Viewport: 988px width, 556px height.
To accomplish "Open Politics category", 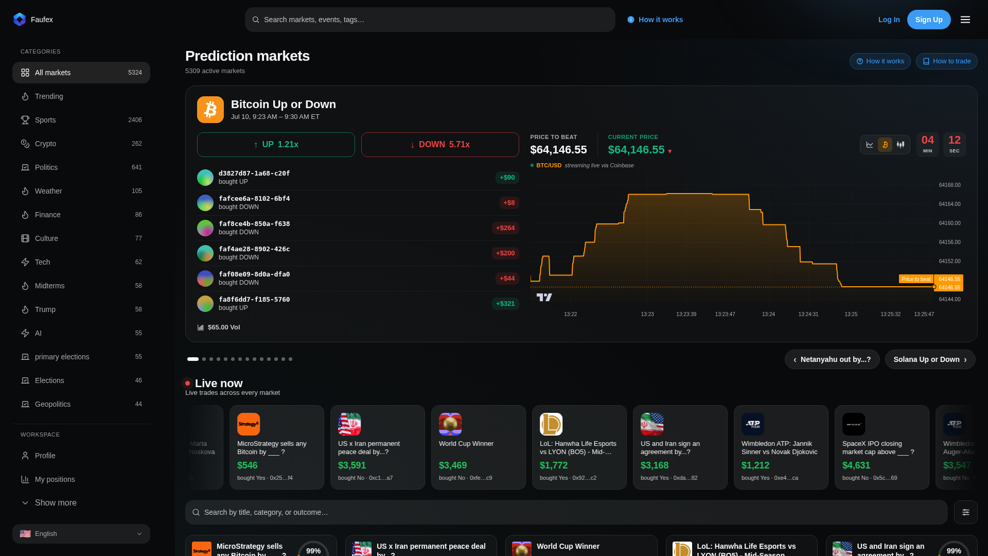I will click(x=81, y=167).
